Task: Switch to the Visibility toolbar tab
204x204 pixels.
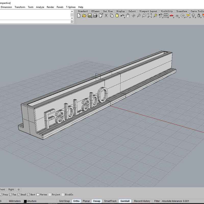Action: point(167,11)
